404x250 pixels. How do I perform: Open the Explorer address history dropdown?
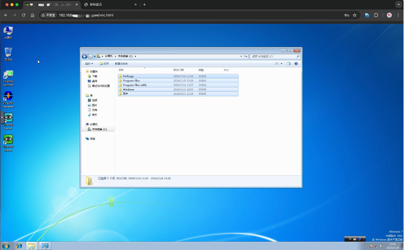click(x=241, y=56)
